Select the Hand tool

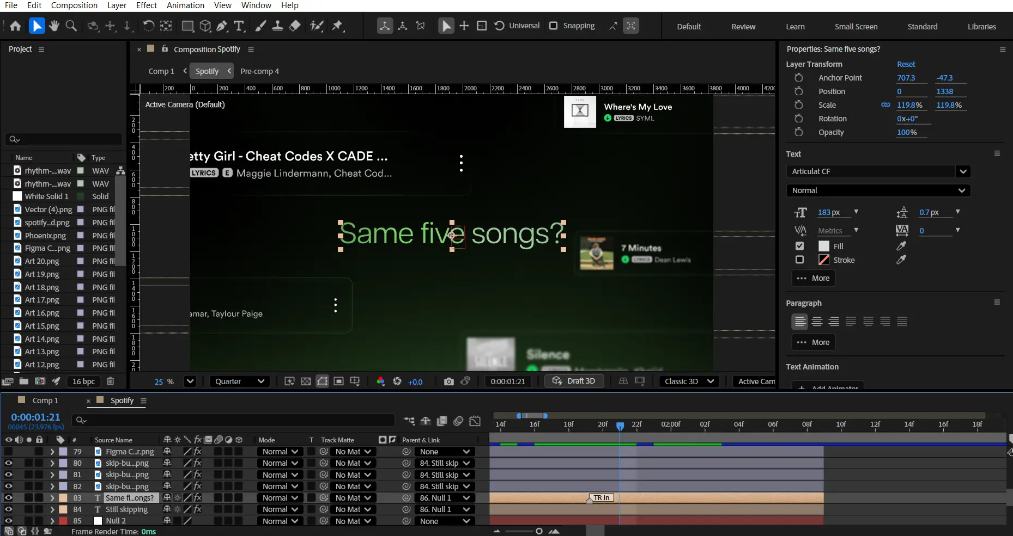pos(53,26)
